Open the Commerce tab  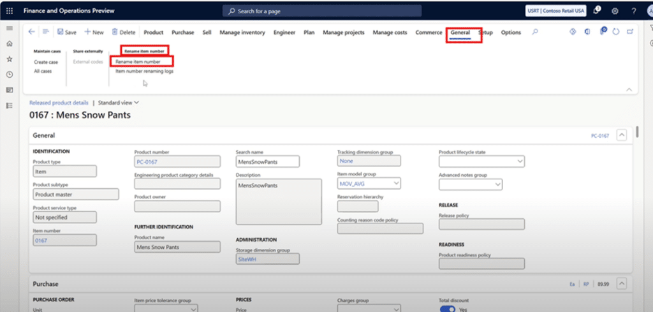[x=429, y=33]
